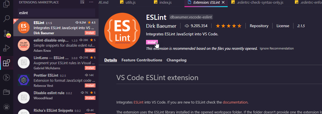Viewport: 322px width, 114px height.
Task: Open the Dirk Baeumer publisher link
Action: click(161, 26)
